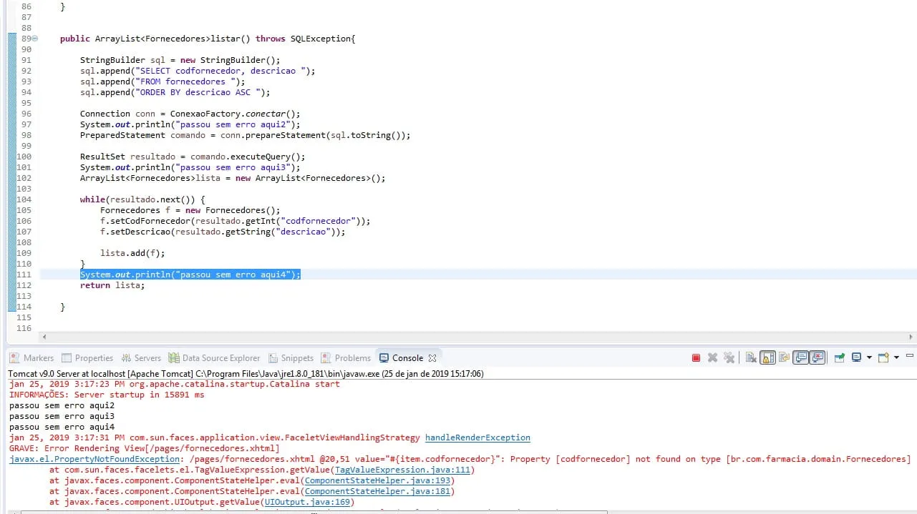Click the 'Tomcat v9.0 Server at localhost' console title

tap(246, 374)
